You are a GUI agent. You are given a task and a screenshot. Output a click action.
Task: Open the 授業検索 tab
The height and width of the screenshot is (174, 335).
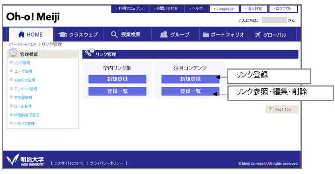(127, 34)
